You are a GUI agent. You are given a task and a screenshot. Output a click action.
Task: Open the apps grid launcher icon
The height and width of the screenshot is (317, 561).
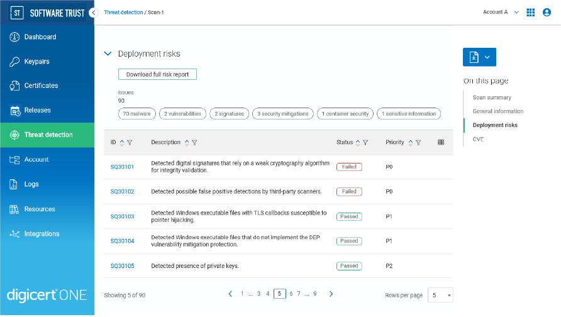531,12
